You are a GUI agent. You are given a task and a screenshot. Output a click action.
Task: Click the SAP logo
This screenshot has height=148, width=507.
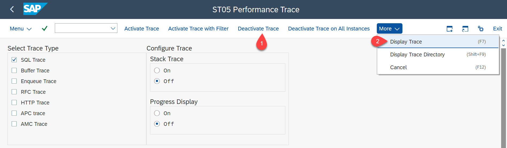click(35, 9)
